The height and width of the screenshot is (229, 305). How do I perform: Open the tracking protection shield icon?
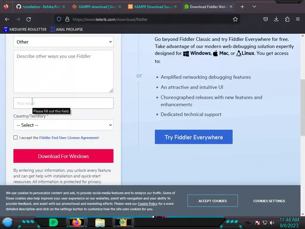click(59, 19)
